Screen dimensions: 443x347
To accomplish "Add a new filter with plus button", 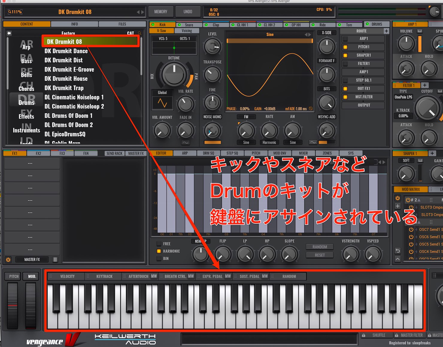I will point(425,85).
